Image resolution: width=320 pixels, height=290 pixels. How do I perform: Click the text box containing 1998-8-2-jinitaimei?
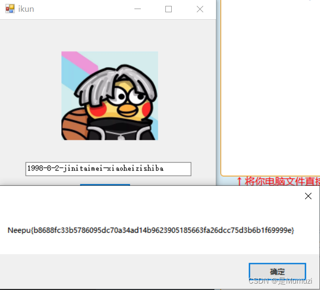[x=108, y=169]
